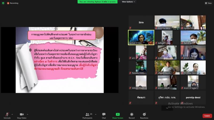214x120 pixels.
Task: Click the shared slide presentation area
Action: point(60,60)
